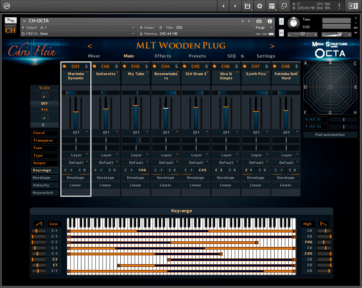The image size is (362, 288).
Task: Click the F#6 high key field for channel 3
Action: click(x=309, y=242)
